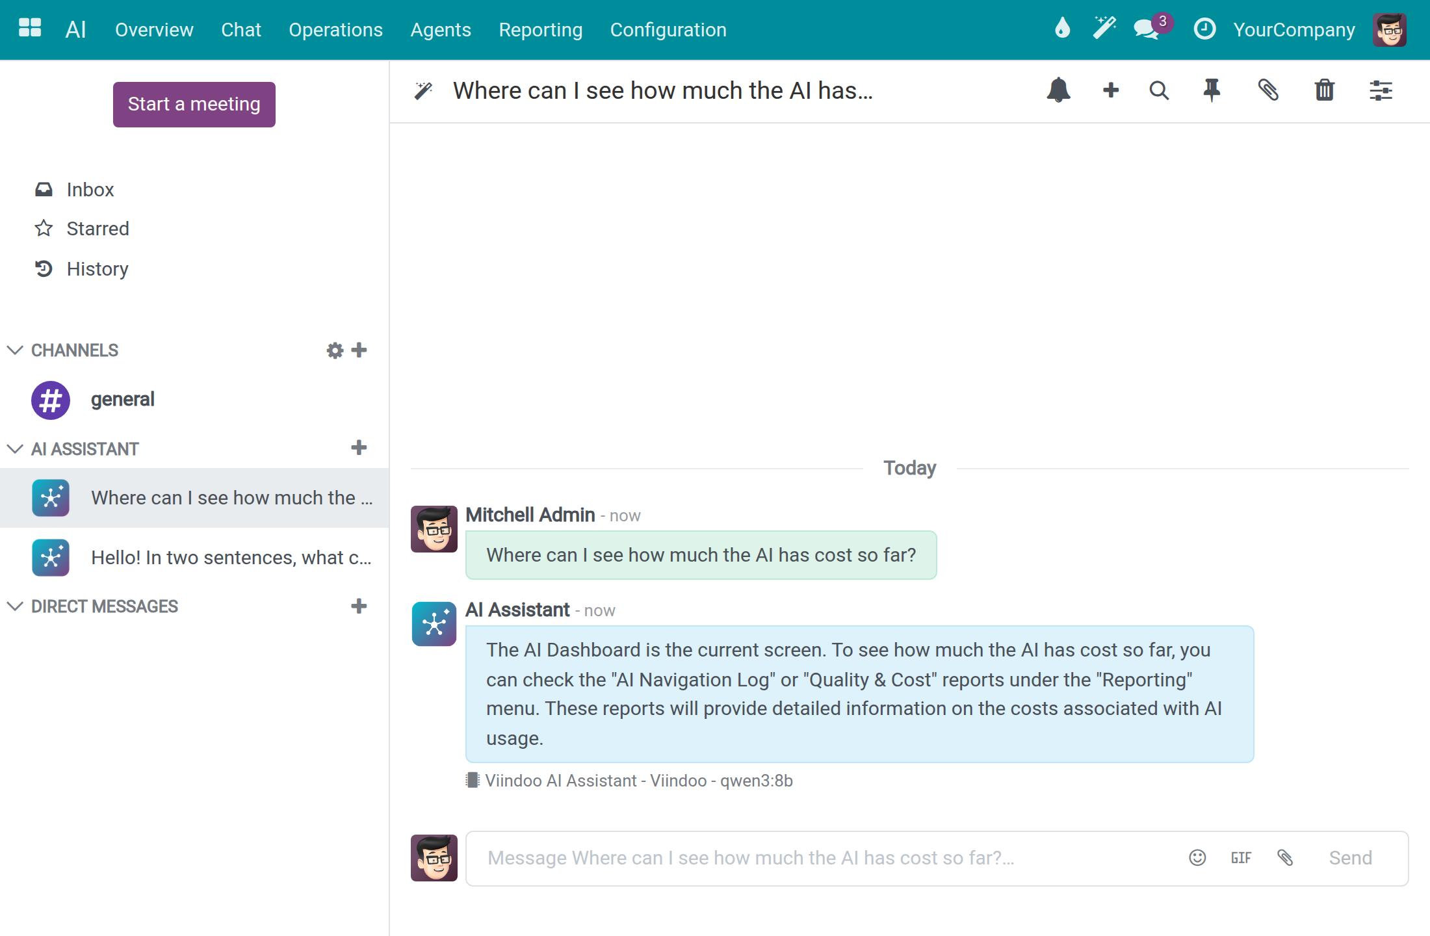Collapse the DIRECT MESSAGES section

(x=15, y=606)
